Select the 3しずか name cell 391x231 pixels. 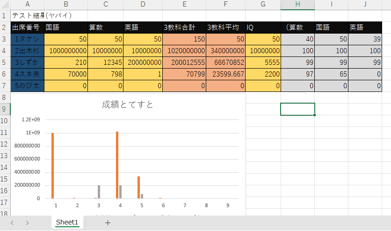click(x=28, y=63)
